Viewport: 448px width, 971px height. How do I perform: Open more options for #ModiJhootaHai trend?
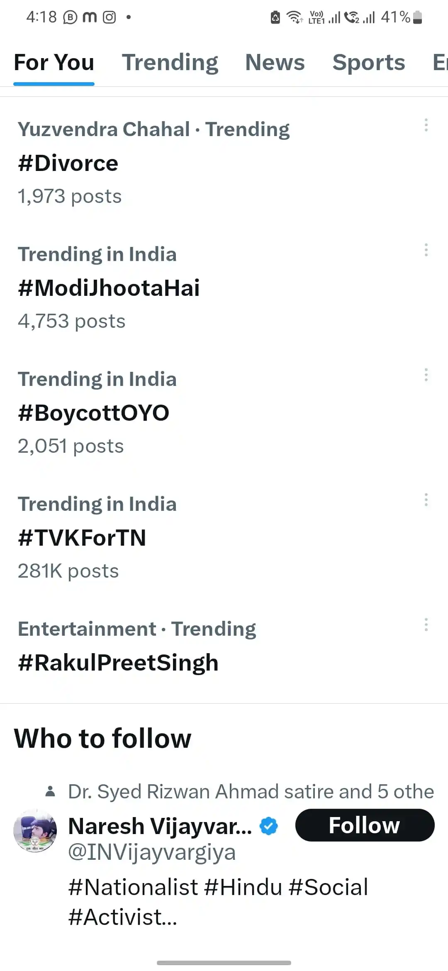pyautogui.click(x=426, y=250)
